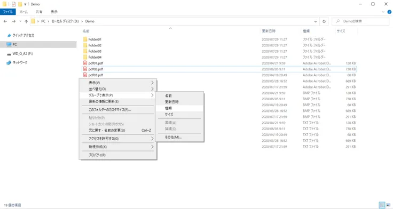Viewport: 393px width, 209px height.
Task: Choose 元に戻す - 名前の変更(U)
Action: [x=118, y=130]
